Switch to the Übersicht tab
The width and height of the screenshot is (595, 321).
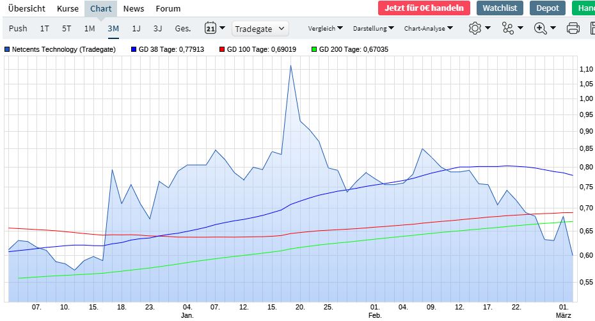tap(27, 8)
